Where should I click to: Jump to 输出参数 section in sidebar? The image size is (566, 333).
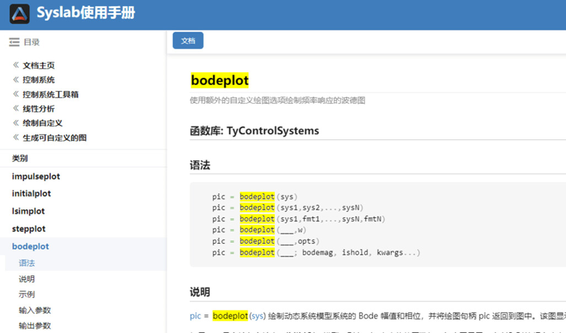[x=35, y=325]
